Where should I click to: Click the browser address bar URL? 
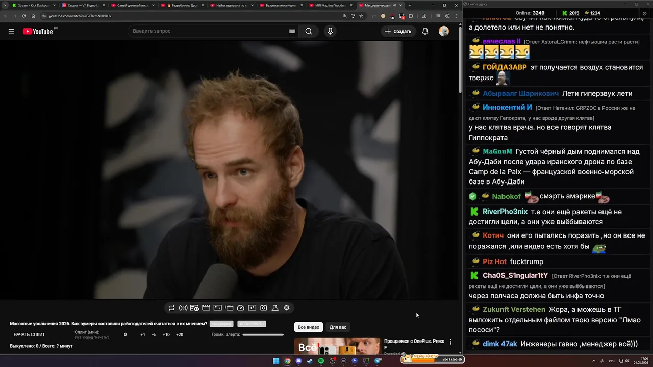click(80, 16)
